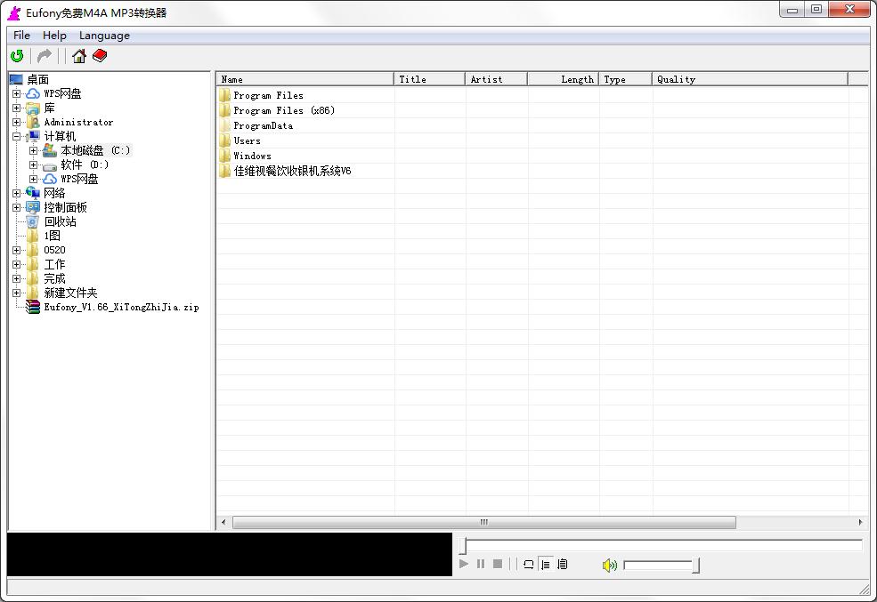Image resolution: width=877 pixels, height=602 pixels.
Task: Expand the 工作 folder node
Action: (x=16, y=264)
